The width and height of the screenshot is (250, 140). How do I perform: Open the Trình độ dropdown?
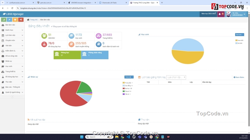pyautogui.click(x=129, y=77)
